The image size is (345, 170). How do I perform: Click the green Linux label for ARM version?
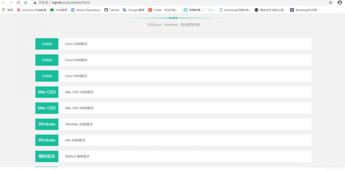coord(47,76)
